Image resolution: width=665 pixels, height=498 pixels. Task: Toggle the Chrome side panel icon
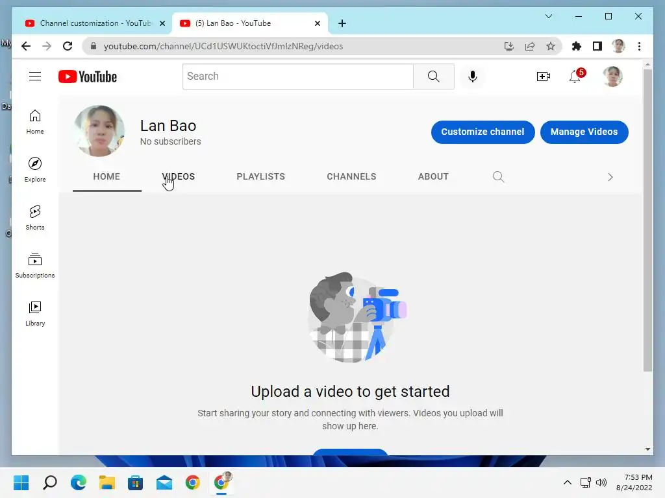point(597,46)
